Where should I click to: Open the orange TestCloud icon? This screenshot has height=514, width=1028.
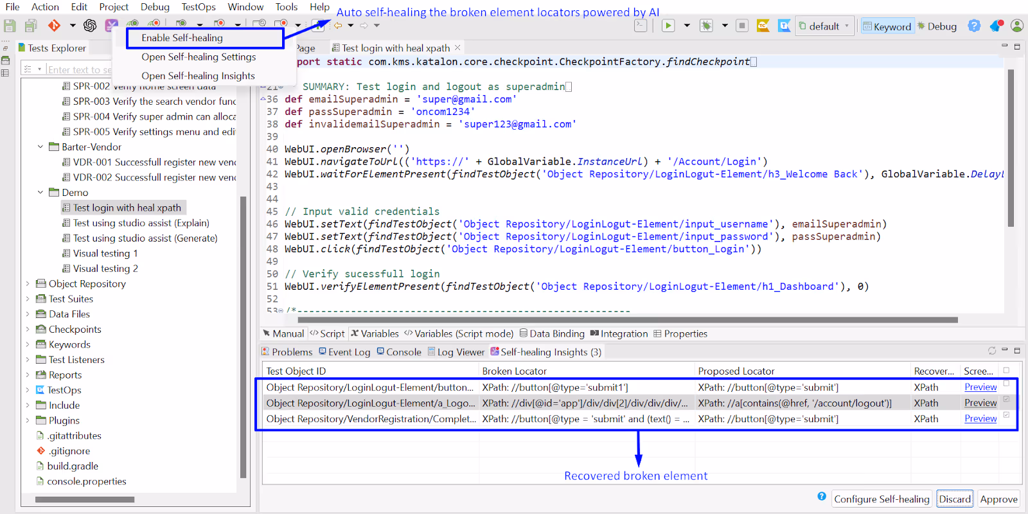pyautogui.click(x=763, y=26)
